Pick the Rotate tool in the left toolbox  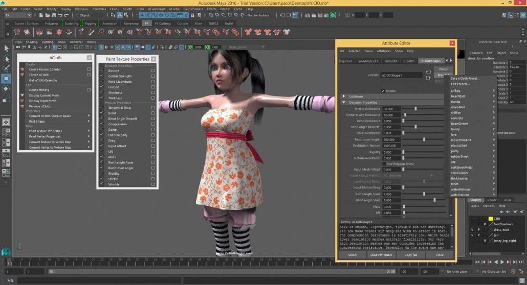click(x=6, y=88)
